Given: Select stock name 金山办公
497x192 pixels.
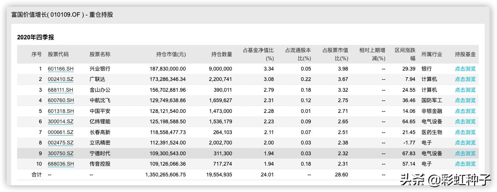Looking at the screenshot, I should tap(100, 90).
